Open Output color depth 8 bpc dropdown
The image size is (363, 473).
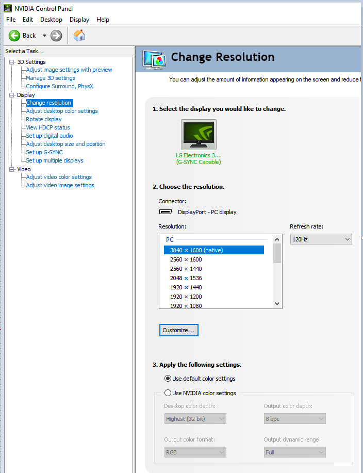[295, 419]
